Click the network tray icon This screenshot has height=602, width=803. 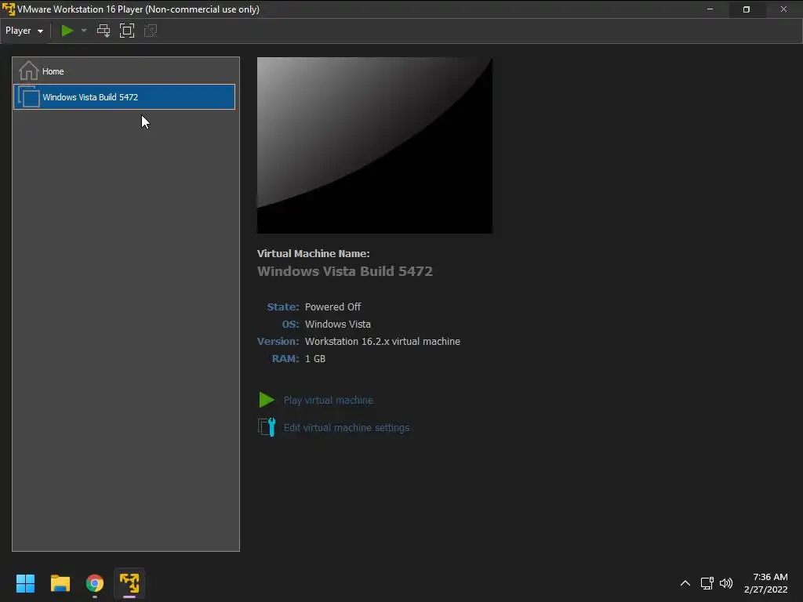tap(707, 583)
